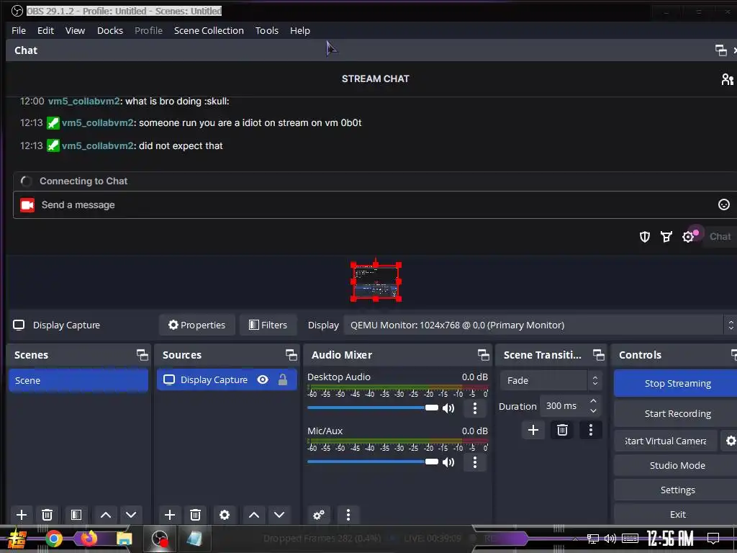Select the preview thumbnail with red handles
Viewport: 737px width, 553px height.
point(376,282)
